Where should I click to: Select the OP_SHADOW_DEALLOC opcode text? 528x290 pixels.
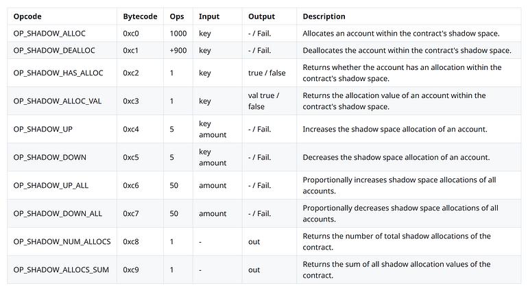pyautogui.click(x=54, y=50)
